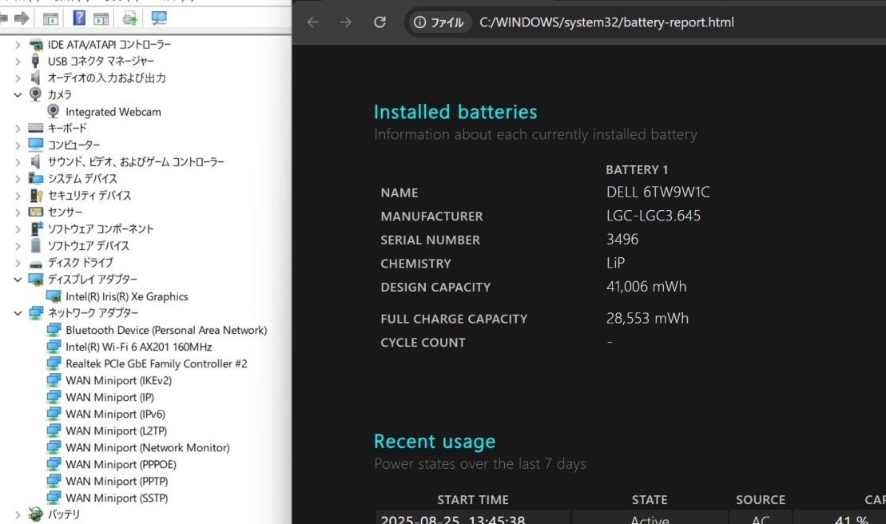Screen dimensions: 886x524
Task: Click the forward arrow in Device Manager toolbar
Action: coord(22,18)
